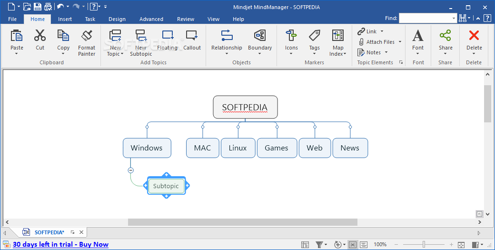Expand the Attach Files dropdown arrow

(x=400, y=42)
